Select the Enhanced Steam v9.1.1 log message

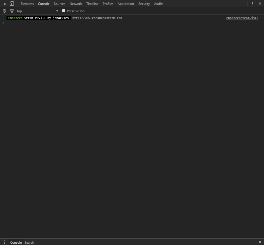[x=39, y=18]
